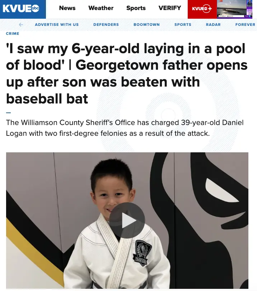This screenshot has height=291, width=257.
Task: Click Sports in the secondary navigation
Action: (x=183, y=24)
